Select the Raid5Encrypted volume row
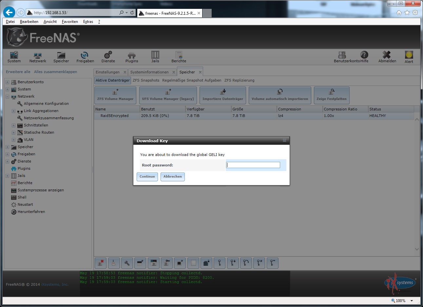 [254, 116]
